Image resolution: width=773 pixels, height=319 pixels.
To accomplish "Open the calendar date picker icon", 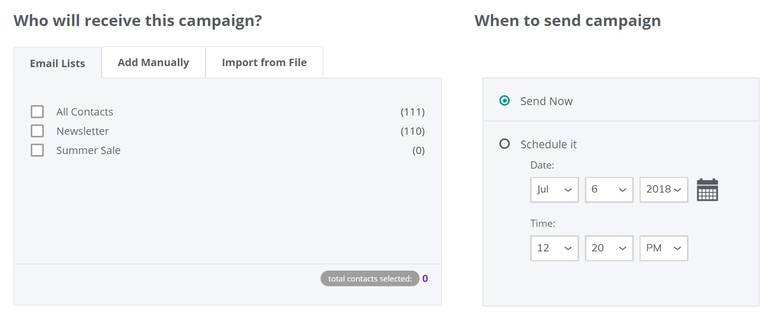I will (x=707, y=189).
